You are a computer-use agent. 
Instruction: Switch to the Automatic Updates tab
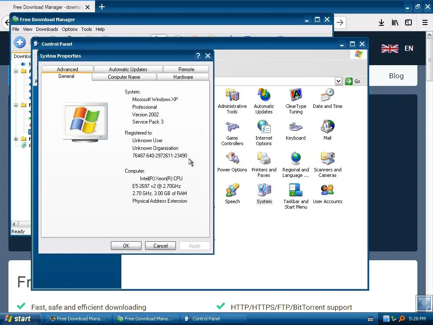coord(128,69)
